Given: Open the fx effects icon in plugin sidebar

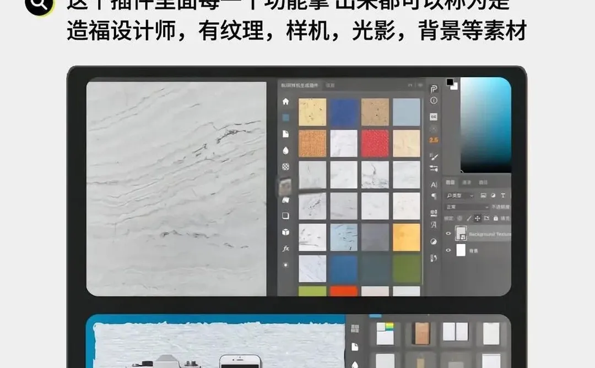Looking at the screenshot, I should (286, 249).
